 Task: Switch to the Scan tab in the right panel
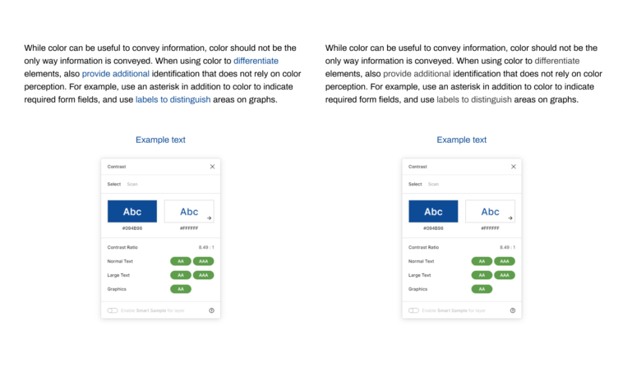tap(433, 185)
